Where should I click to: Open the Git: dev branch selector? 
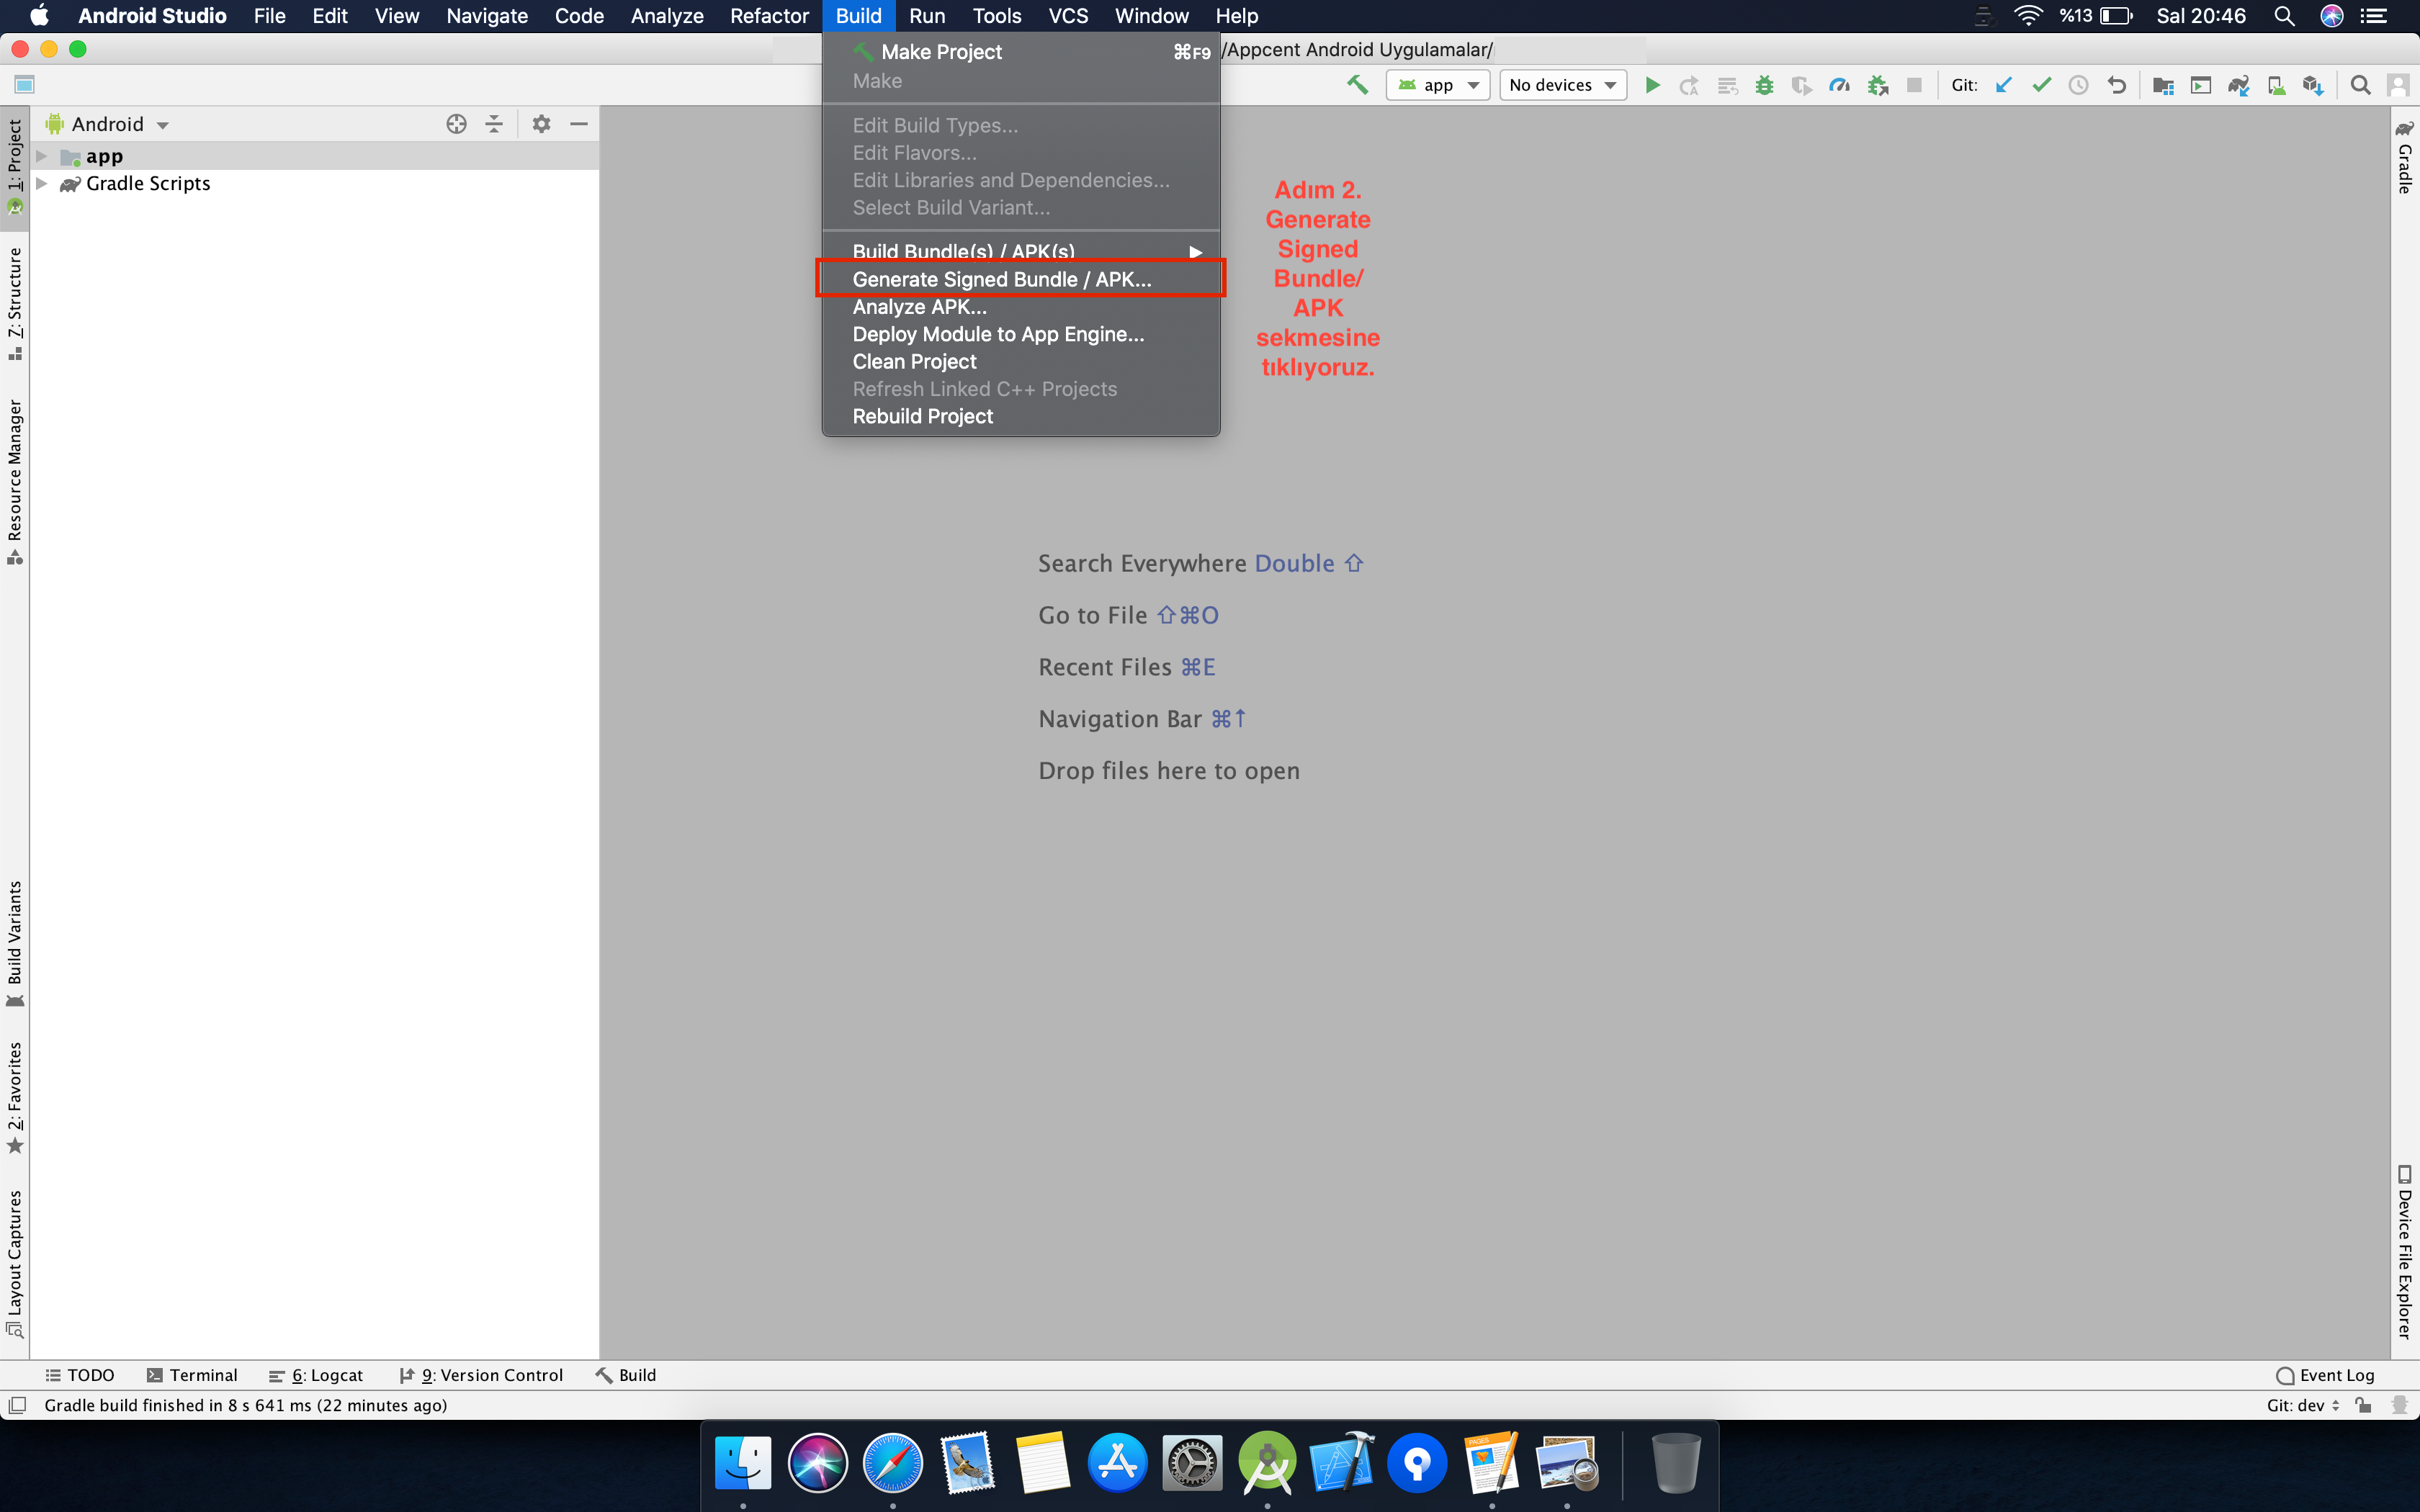click(2302, 1405)
